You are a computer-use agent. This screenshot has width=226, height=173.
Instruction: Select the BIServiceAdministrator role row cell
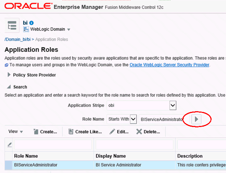coord(53,165)
